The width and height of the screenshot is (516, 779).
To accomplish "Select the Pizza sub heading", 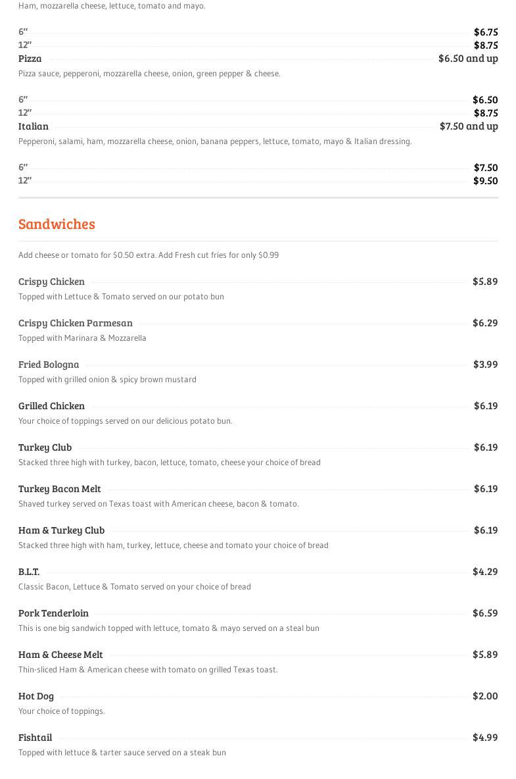I will click(30, 59).
